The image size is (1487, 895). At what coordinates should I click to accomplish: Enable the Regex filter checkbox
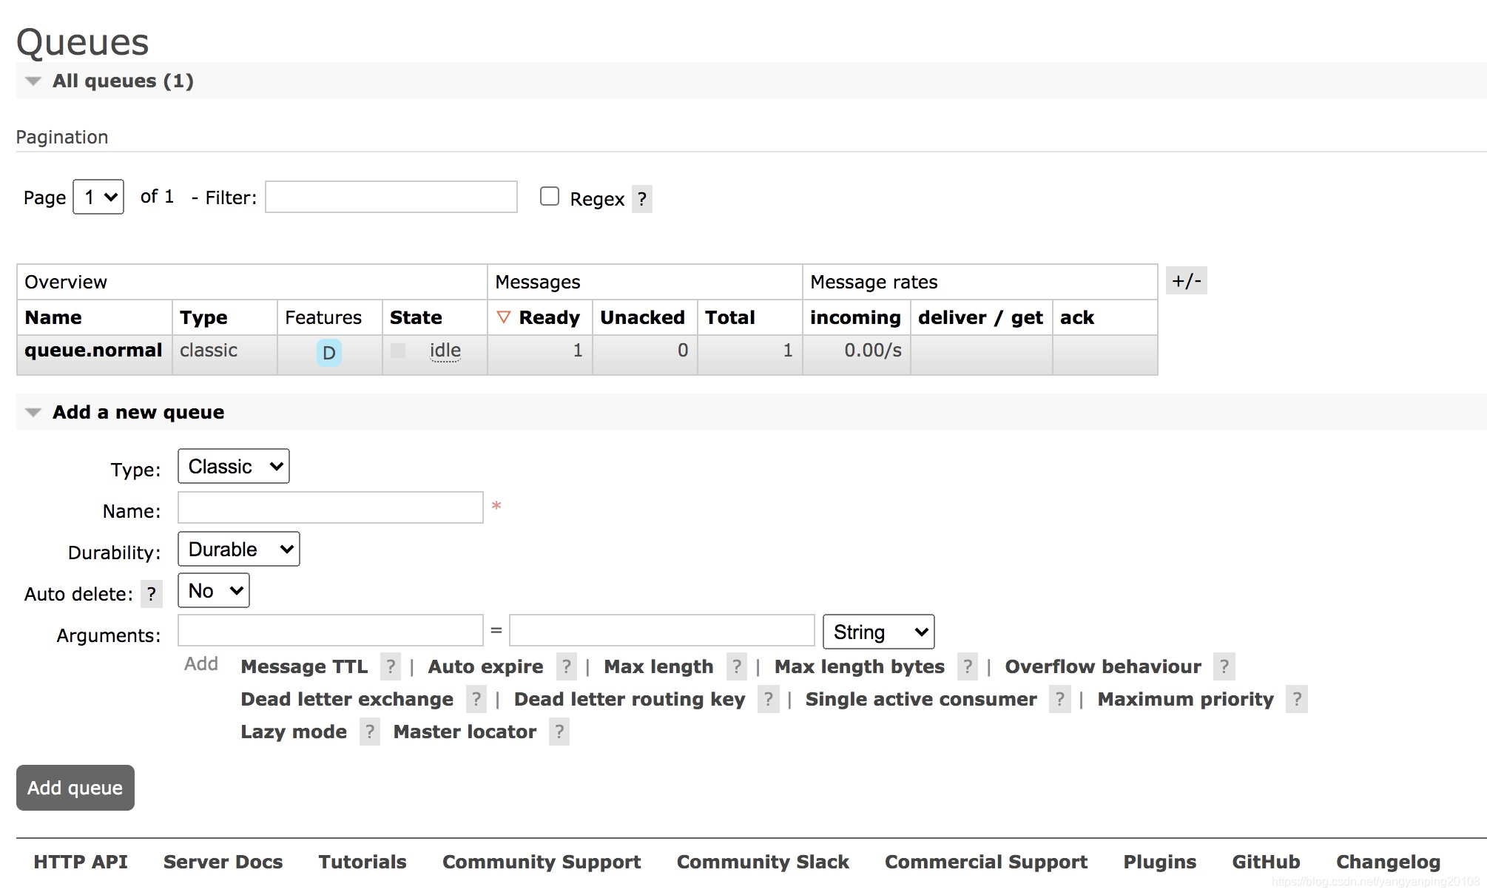click(550, 196)
